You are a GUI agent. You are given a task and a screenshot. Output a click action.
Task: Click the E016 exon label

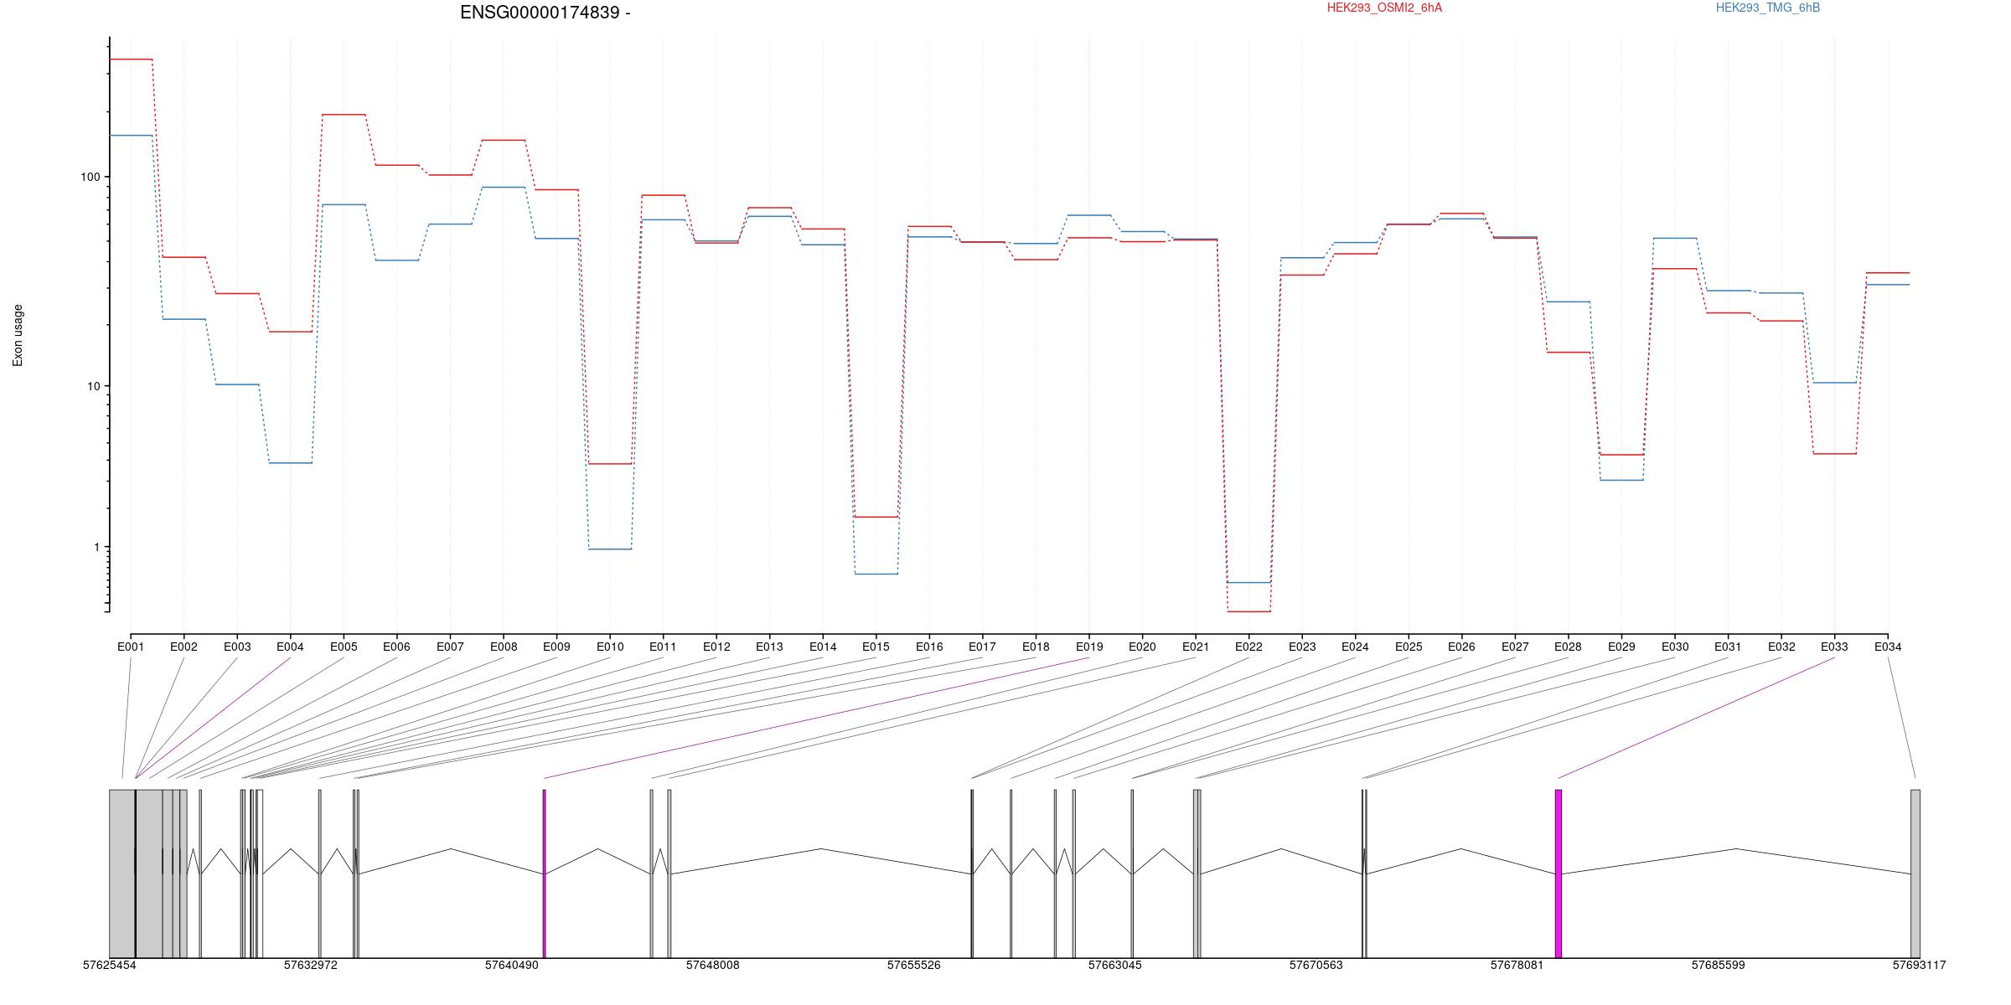(x=929, y=647)
